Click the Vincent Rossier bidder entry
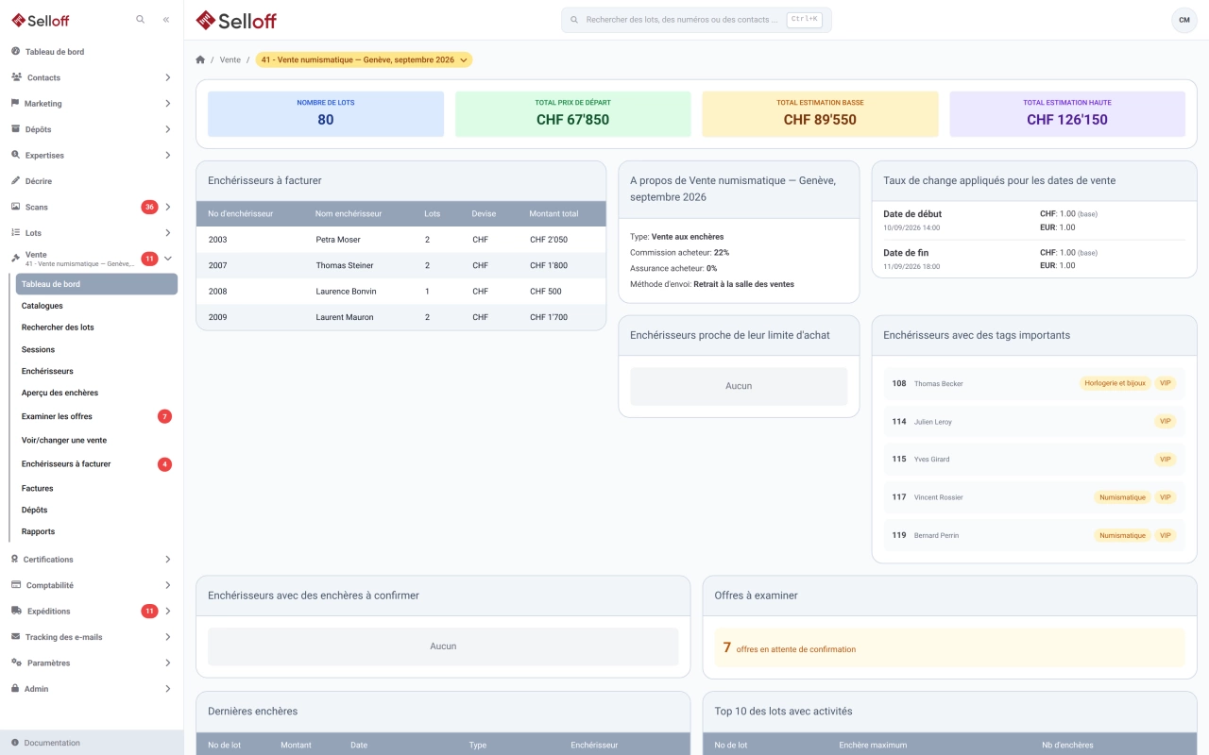The image size is (1209, 755). click(x=1034, y=497)
